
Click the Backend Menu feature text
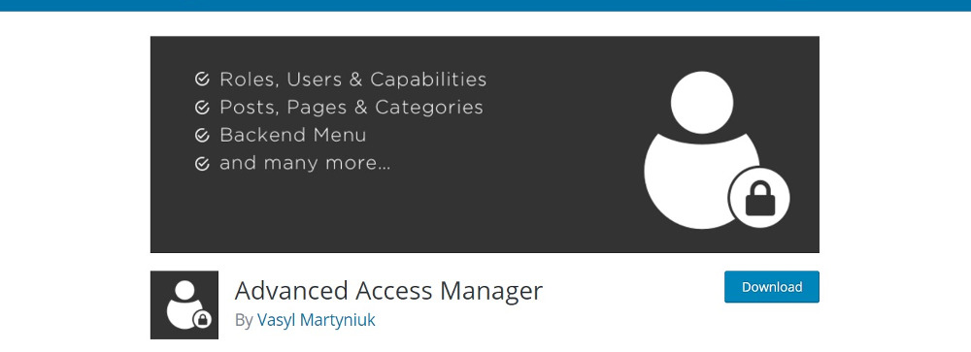(x=293, y=135)
